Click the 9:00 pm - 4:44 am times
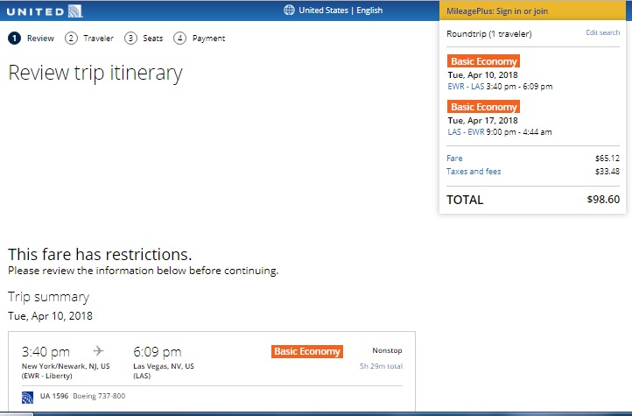 (519, 132)
